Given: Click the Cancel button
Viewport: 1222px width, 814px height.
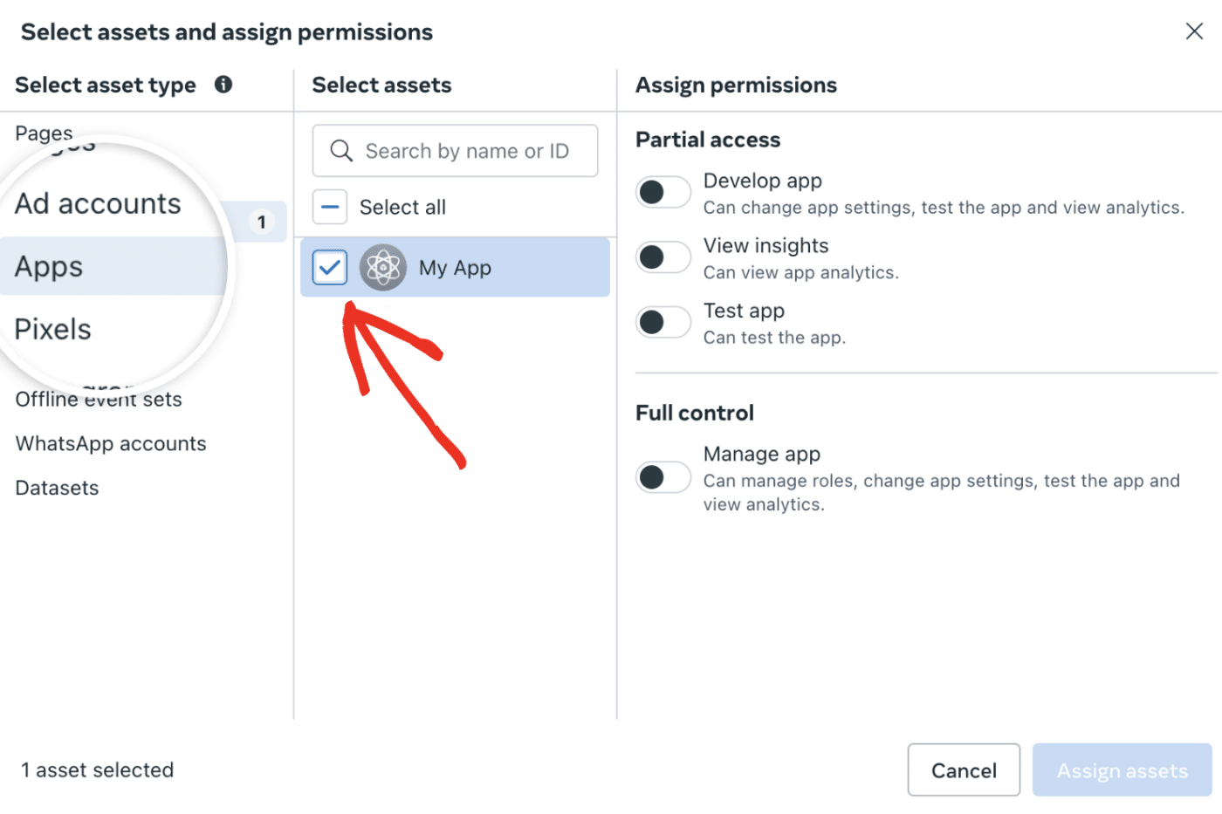Looking at the screenshot, I should [964, 770].
